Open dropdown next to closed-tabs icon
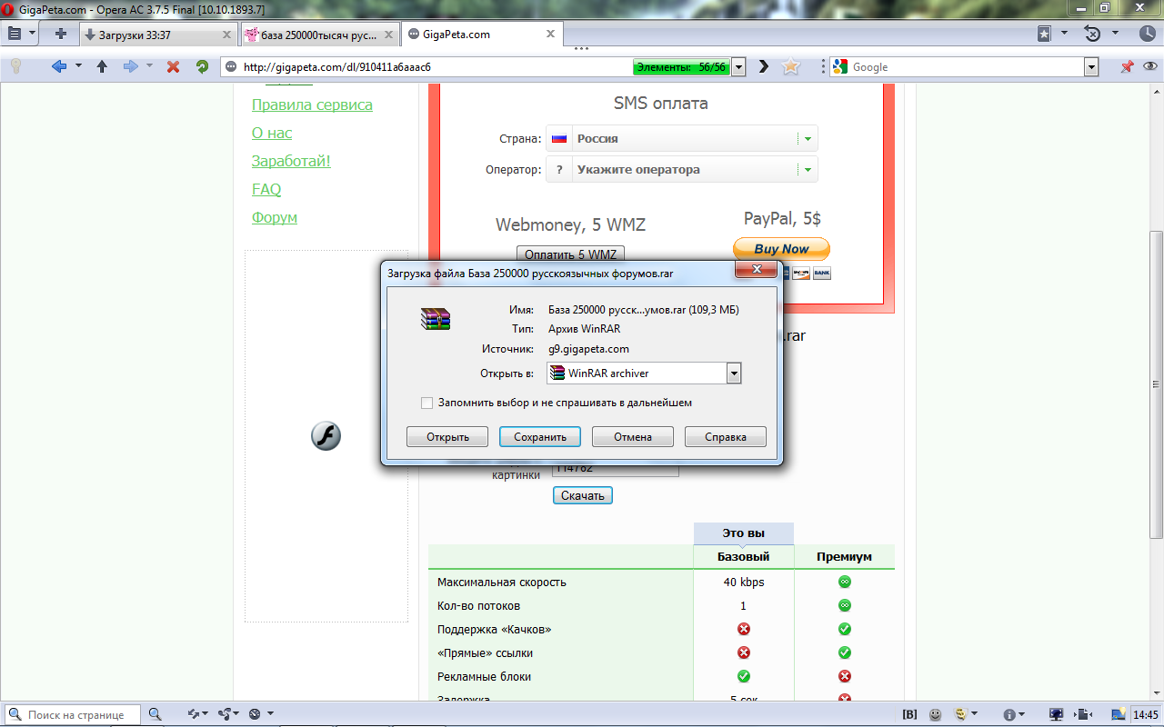Screen dimensions: 1164x727 pyautogui.click(x=1114, y=34)
